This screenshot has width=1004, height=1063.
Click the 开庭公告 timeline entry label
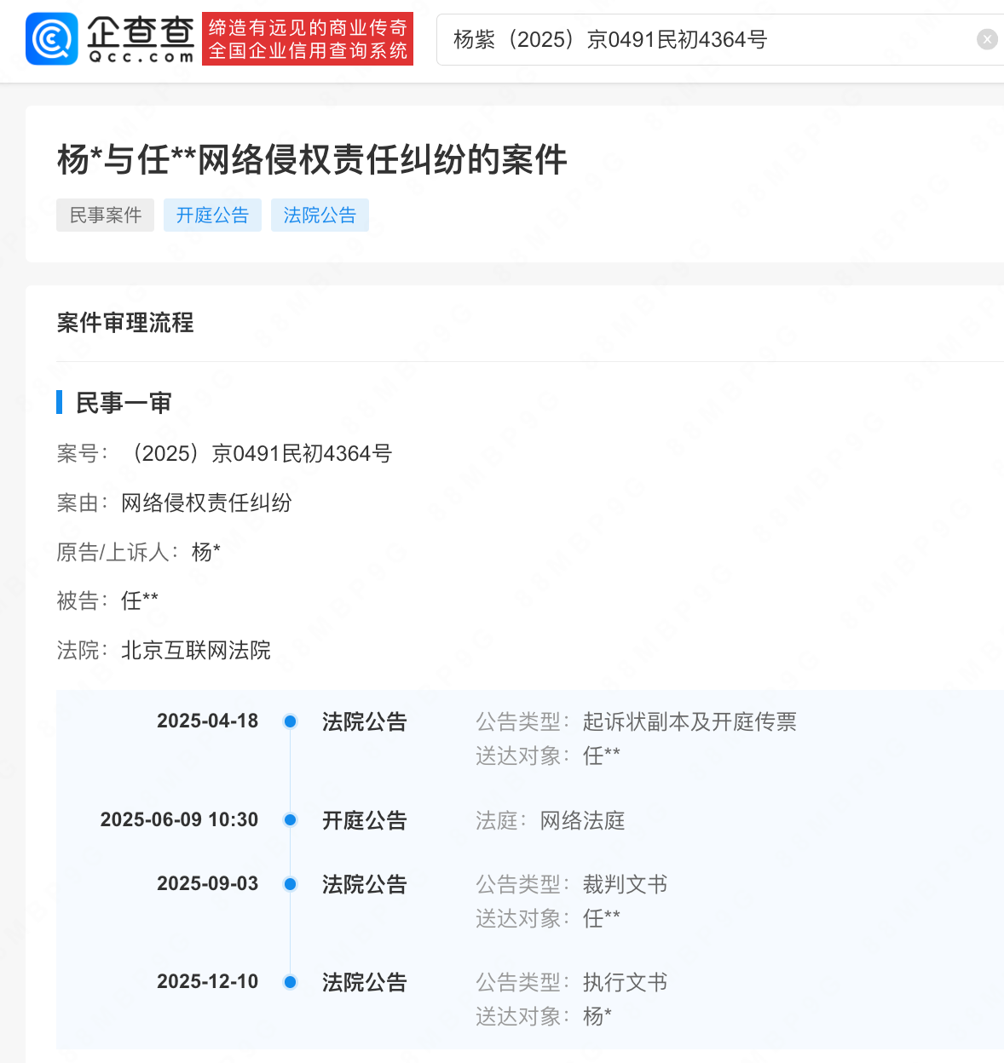pos(364,820)
